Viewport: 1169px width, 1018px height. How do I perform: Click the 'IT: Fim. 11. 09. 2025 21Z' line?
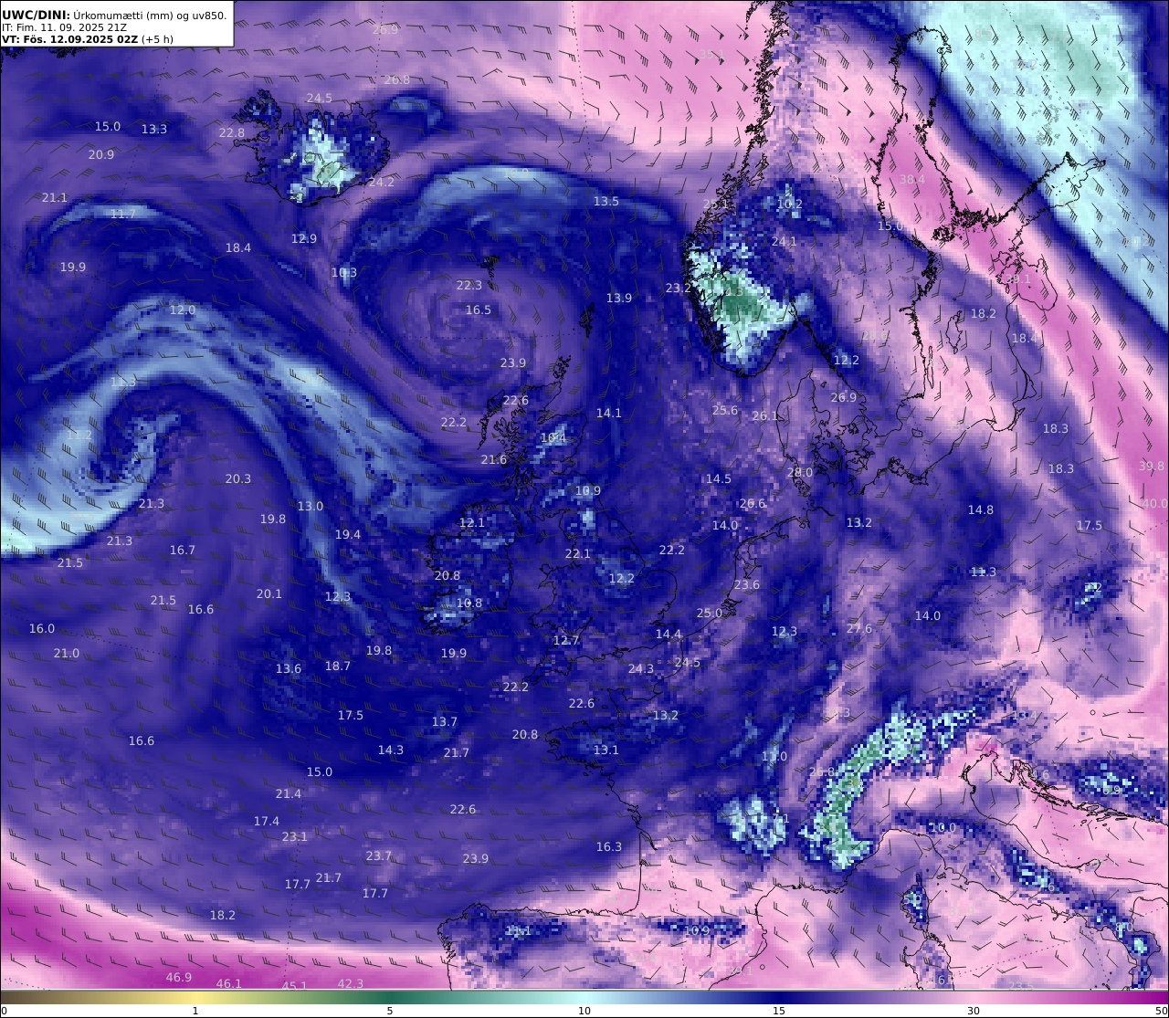pyautogui.click(x=64, y=27)
